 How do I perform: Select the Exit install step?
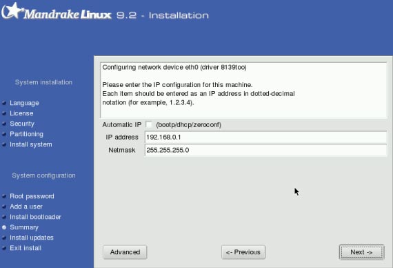(26, 248)
